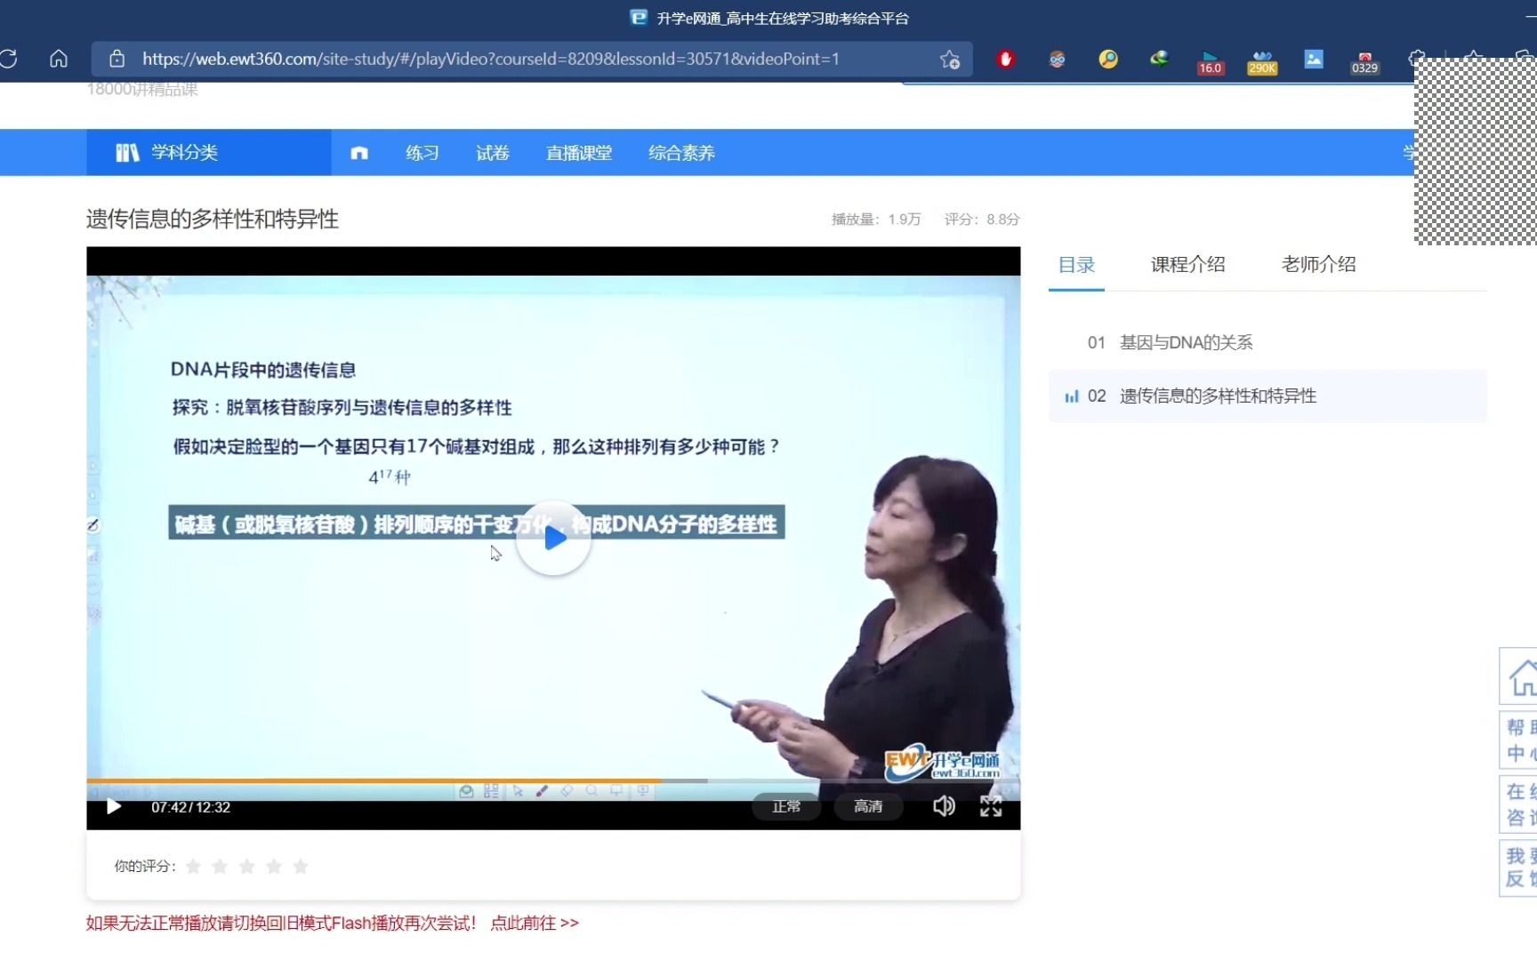Add this page to favorites star icon
The width and height of the screenshot is (1537, 960).
coord(950,60)
